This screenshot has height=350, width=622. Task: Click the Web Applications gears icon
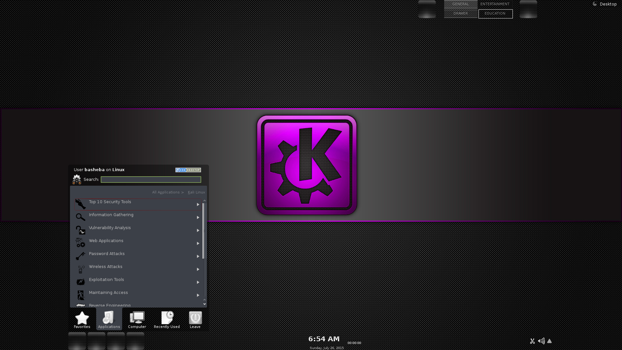pos(80,243)
